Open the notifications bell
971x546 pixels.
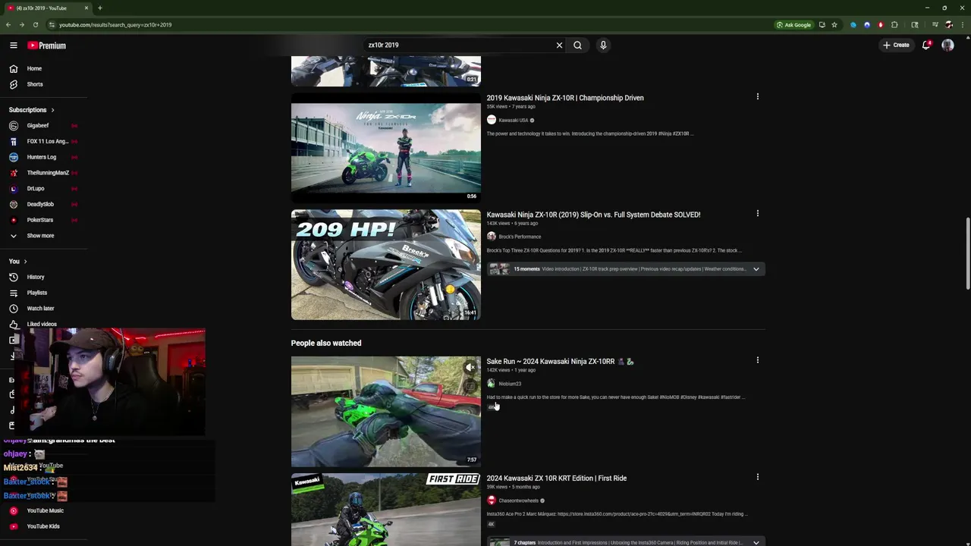pyautogui.click(x=926, y=45)
